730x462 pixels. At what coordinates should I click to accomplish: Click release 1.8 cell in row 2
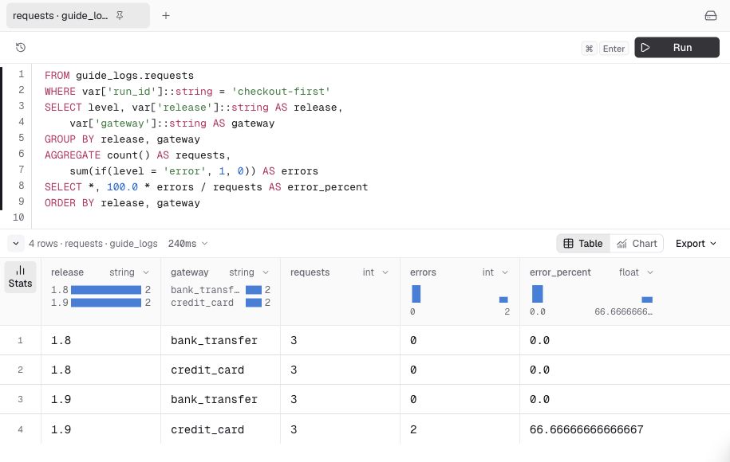tap(101, 370)
